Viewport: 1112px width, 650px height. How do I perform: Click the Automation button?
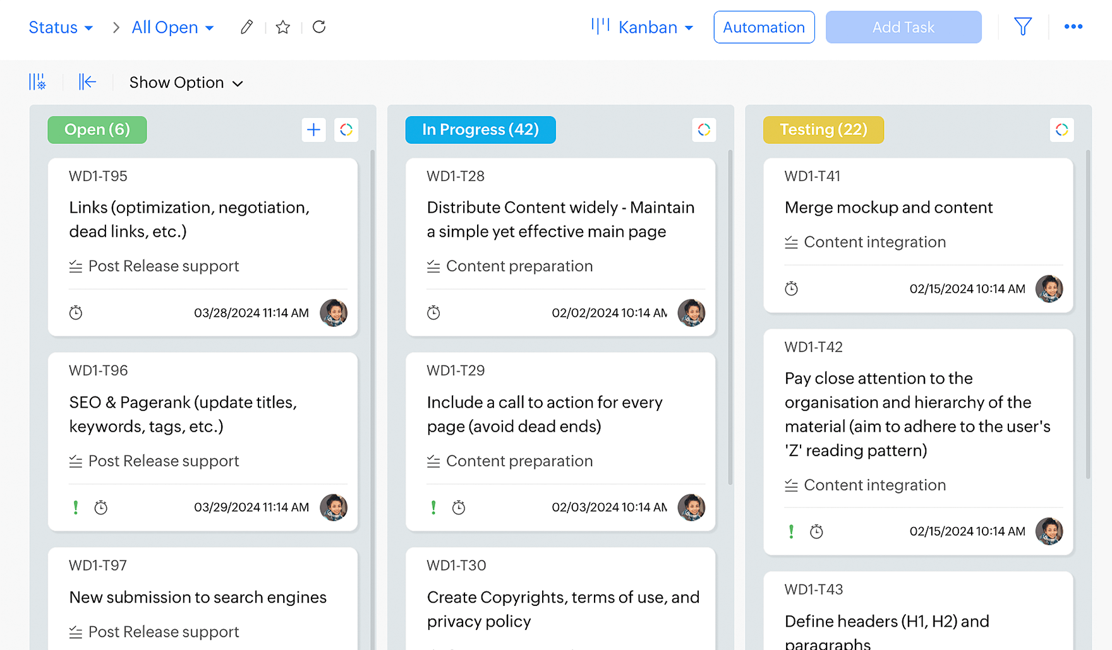(x=764, y=27)
